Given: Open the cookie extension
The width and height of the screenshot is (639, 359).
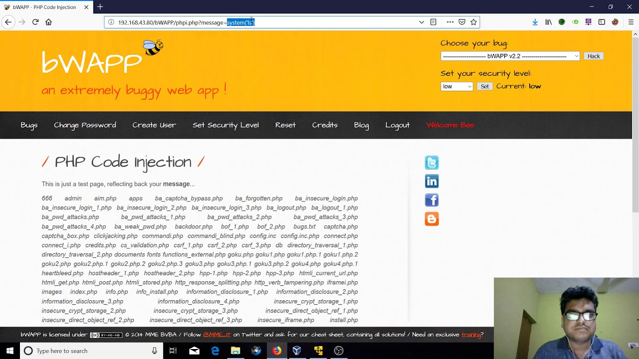Looking at the screenshot, I should (x=615, y=22).
